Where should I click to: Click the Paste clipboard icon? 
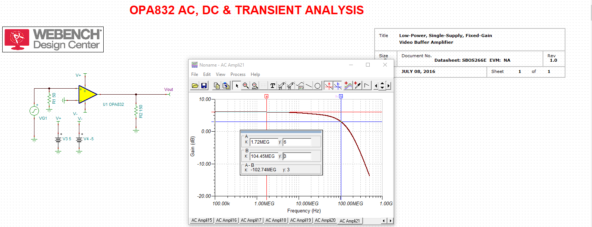coord(226,86)
